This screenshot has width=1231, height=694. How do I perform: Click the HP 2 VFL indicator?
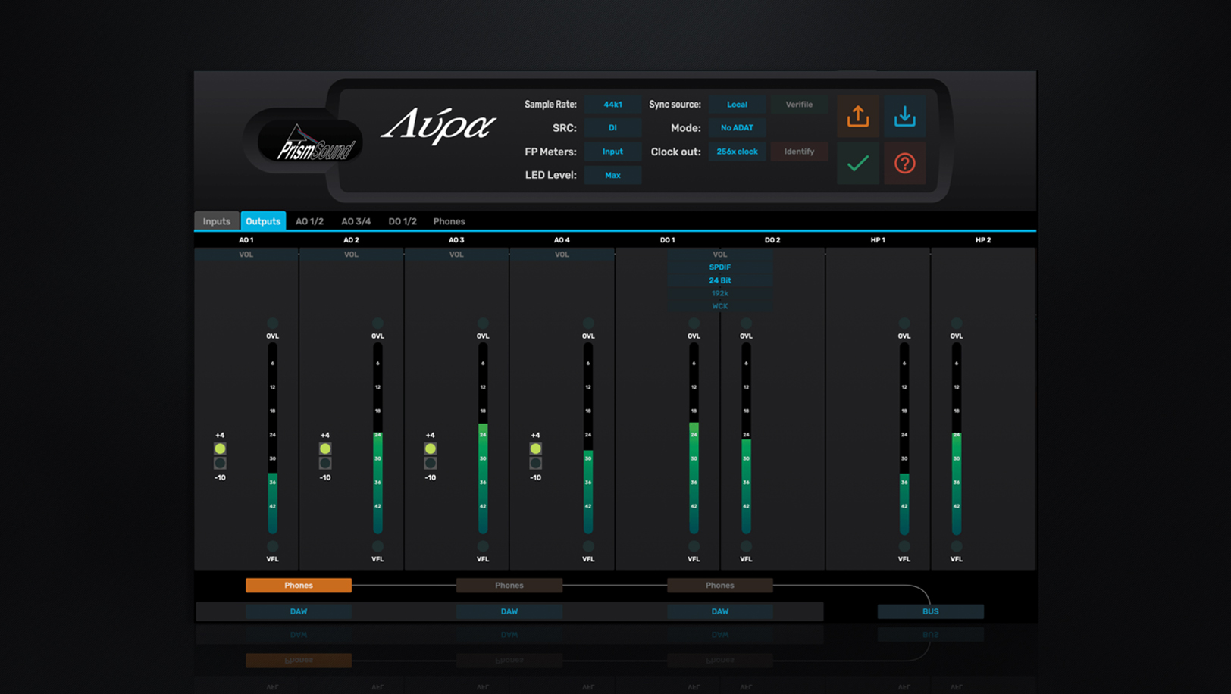pos(957,546)
